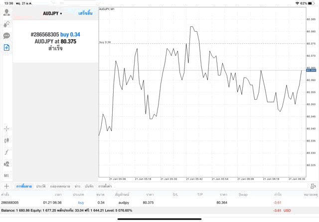Image resolution: width=319 pixels, height=222 pixels.
Task: Open the indicators function icon
Action: [x=6, y=152]
